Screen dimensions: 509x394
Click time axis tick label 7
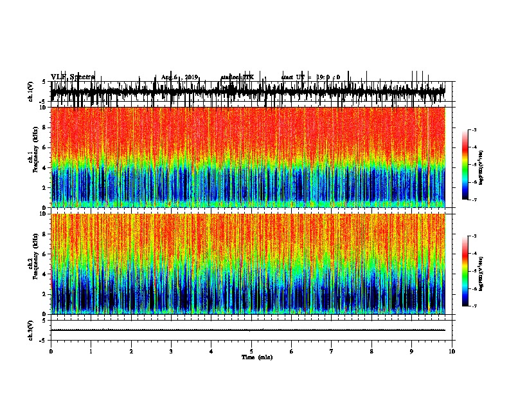(x=332, y=352)
